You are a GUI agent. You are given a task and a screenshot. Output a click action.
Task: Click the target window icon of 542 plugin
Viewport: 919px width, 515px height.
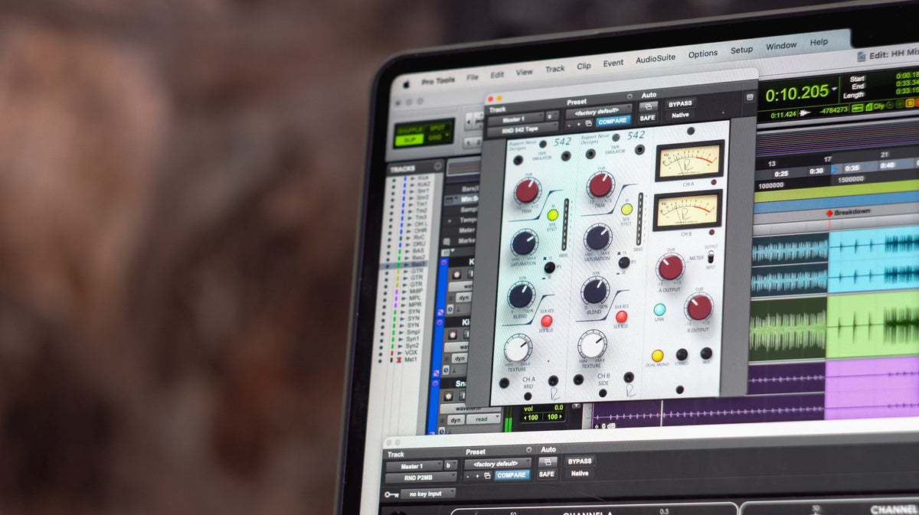pyautogui.click(x=749, y=97)
